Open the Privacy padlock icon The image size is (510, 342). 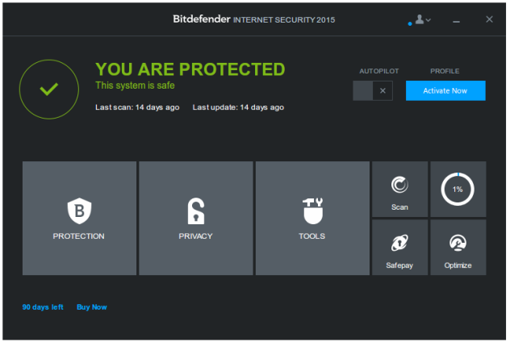(x=196, y=211)
